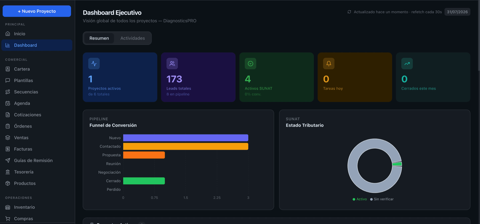Click the users icon on Leads totales card
This screenshot has height=224, width=480.
(x=172, y=64)
